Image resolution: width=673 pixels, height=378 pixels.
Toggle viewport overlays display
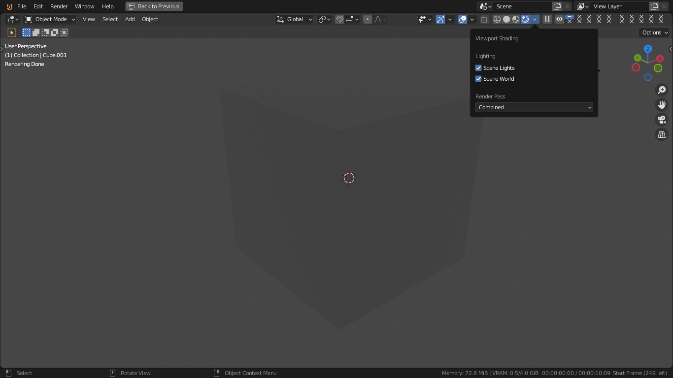coord(463,19)
